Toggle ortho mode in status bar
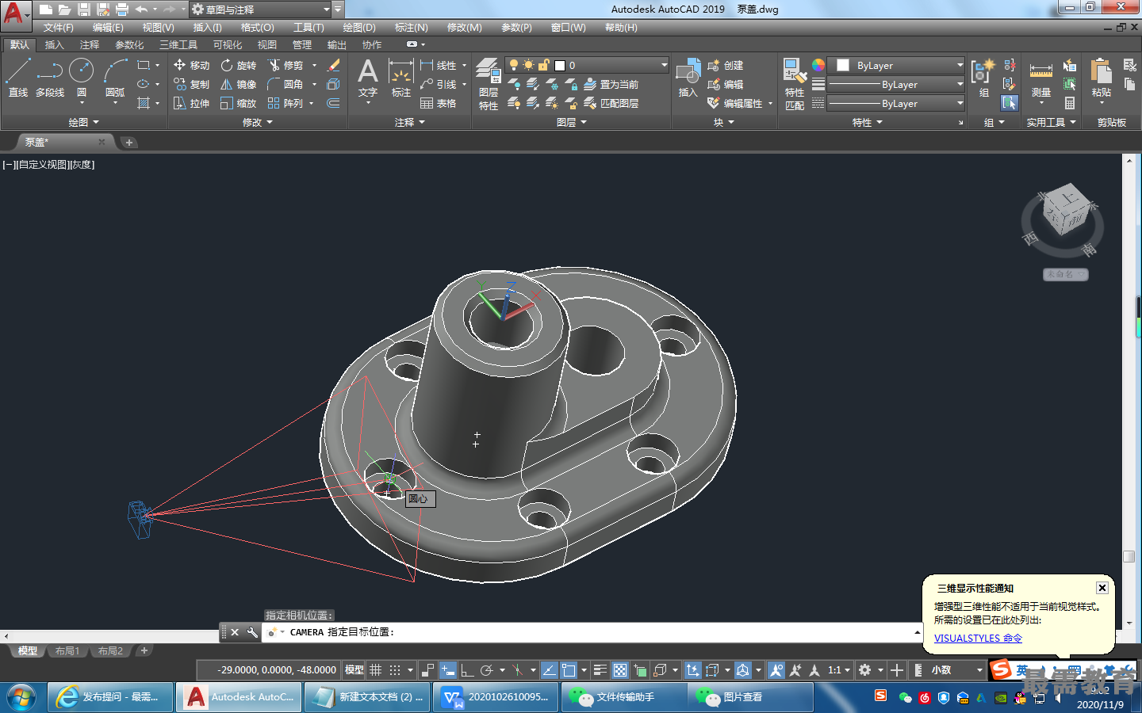This screenshot has width=1142, height=713. [467, 670]
